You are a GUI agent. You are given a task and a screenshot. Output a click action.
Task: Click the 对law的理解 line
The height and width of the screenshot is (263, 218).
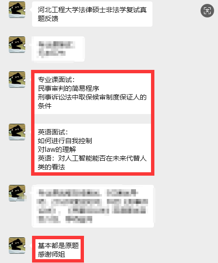click(x=57, y=149)
